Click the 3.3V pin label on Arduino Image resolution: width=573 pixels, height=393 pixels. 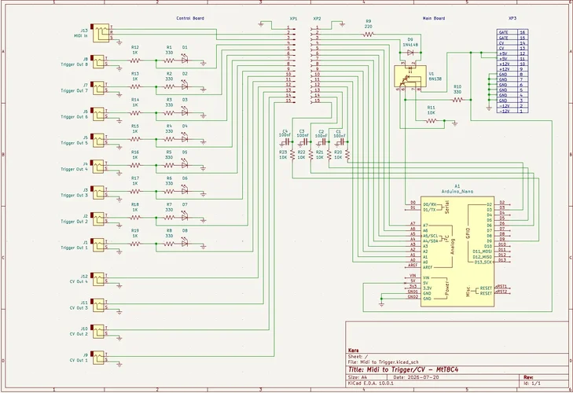427,288
